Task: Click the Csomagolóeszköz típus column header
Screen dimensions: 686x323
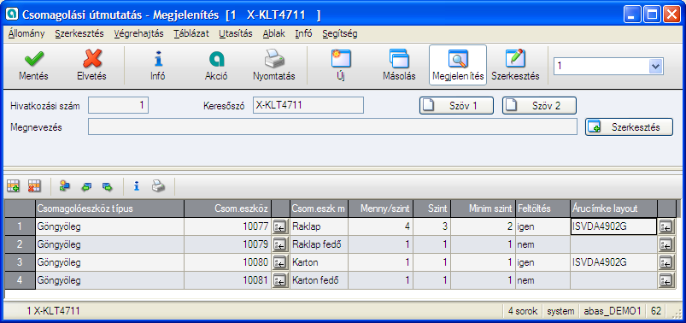Action: tap(109, 208)
